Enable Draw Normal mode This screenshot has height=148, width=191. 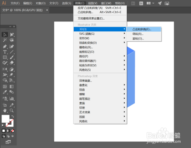[x=3, y=136]
